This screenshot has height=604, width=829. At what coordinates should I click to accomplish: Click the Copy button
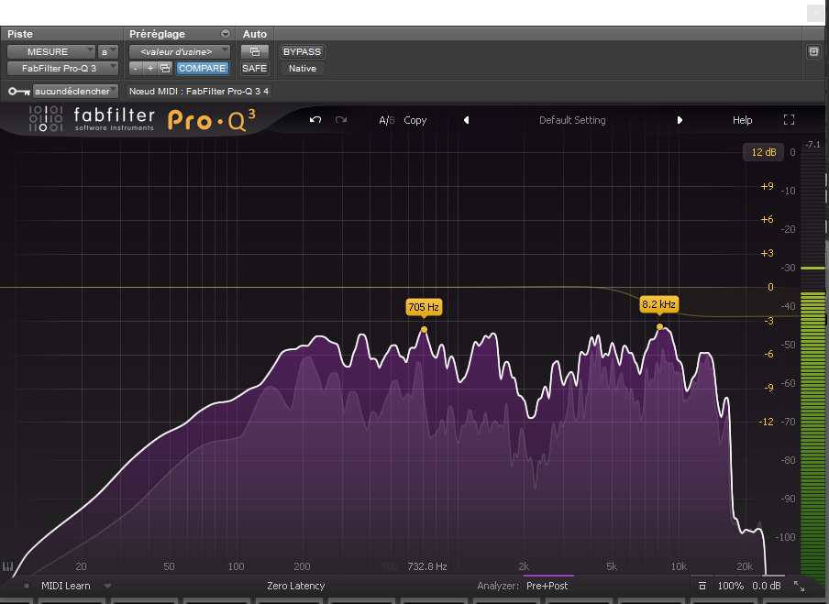click(415, 120)
